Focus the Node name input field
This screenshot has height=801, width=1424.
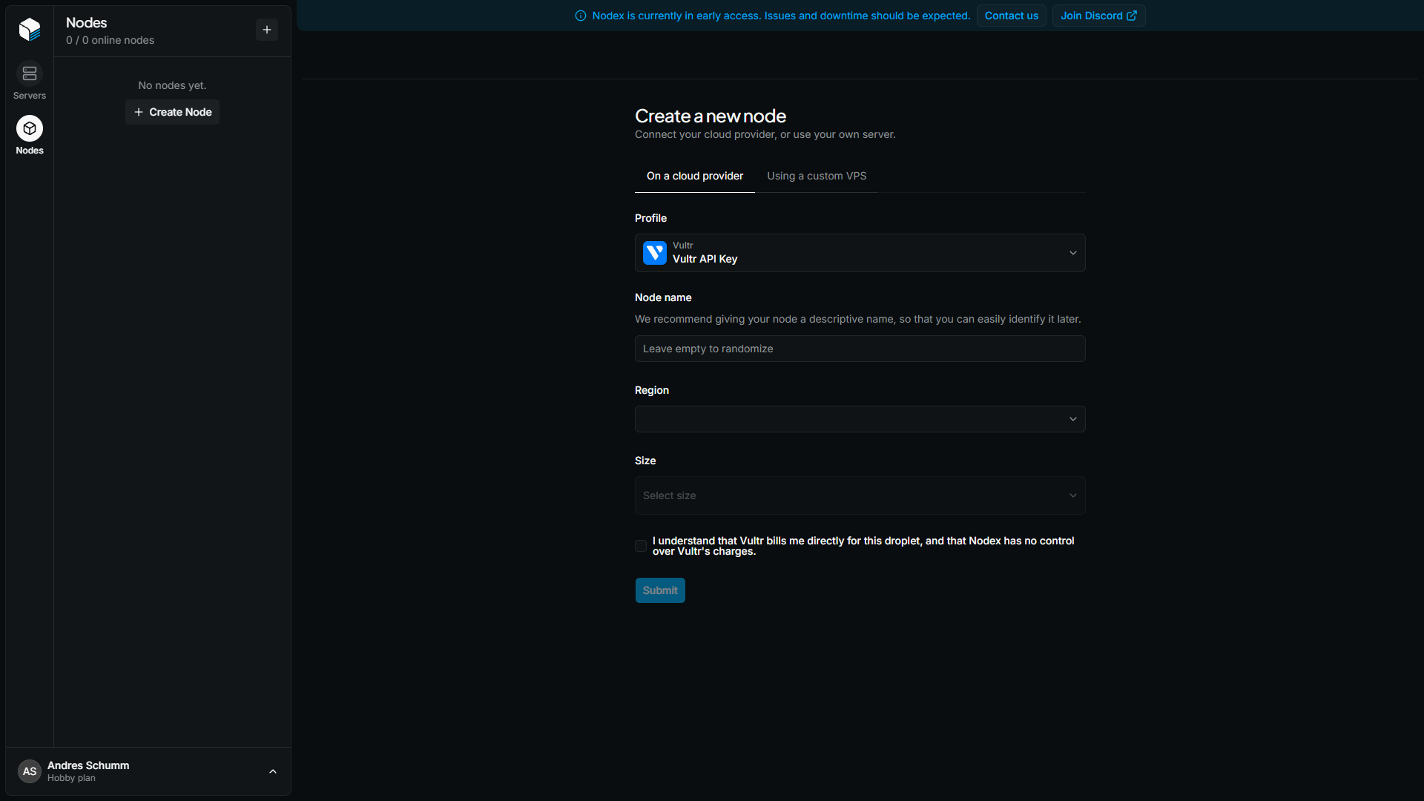coord(860,349)
